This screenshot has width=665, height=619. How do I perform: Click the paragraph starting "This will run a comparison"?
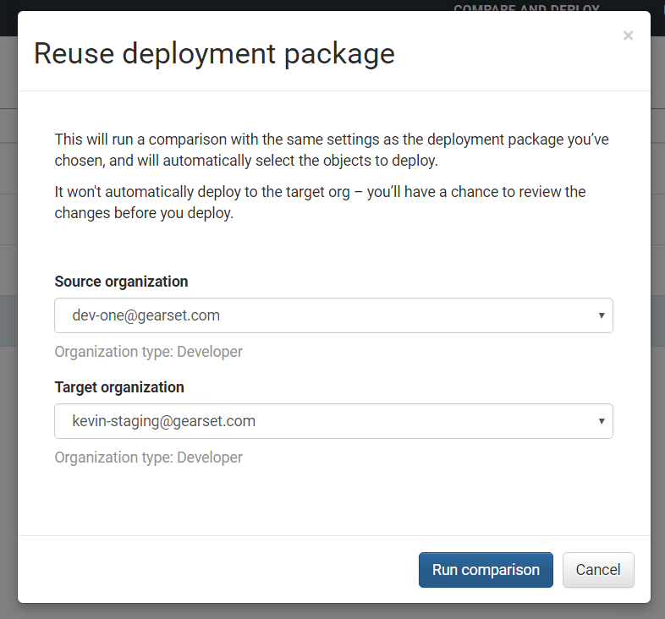pos(331,149)
